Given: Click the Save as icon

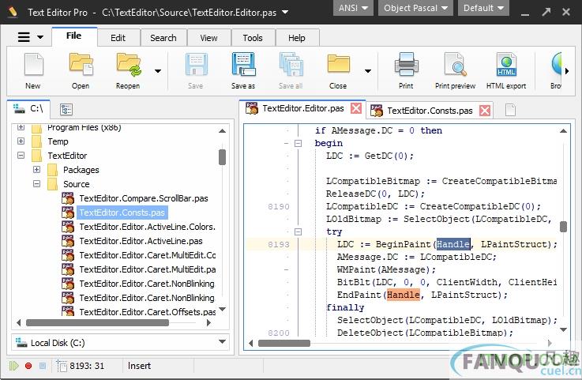Looking at the screenshot, I should point(243,66).
